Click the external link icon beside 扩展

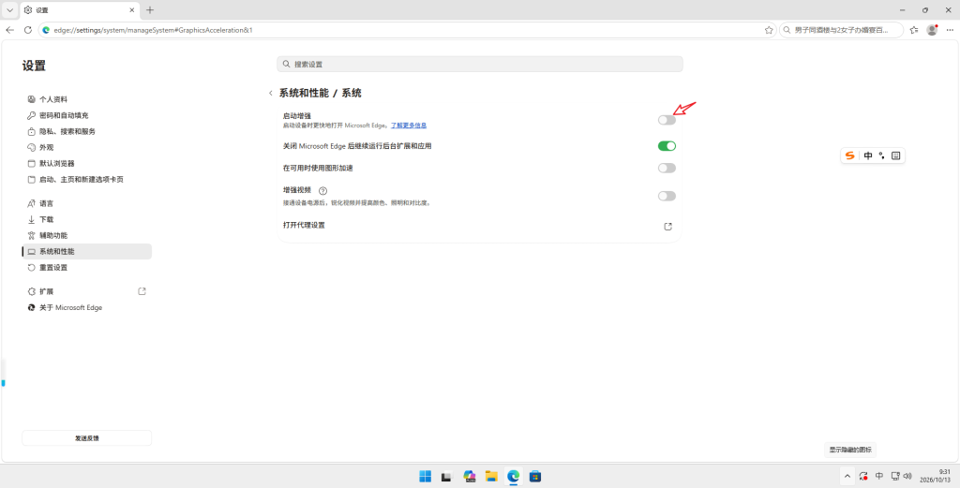[x=142, y=291]
